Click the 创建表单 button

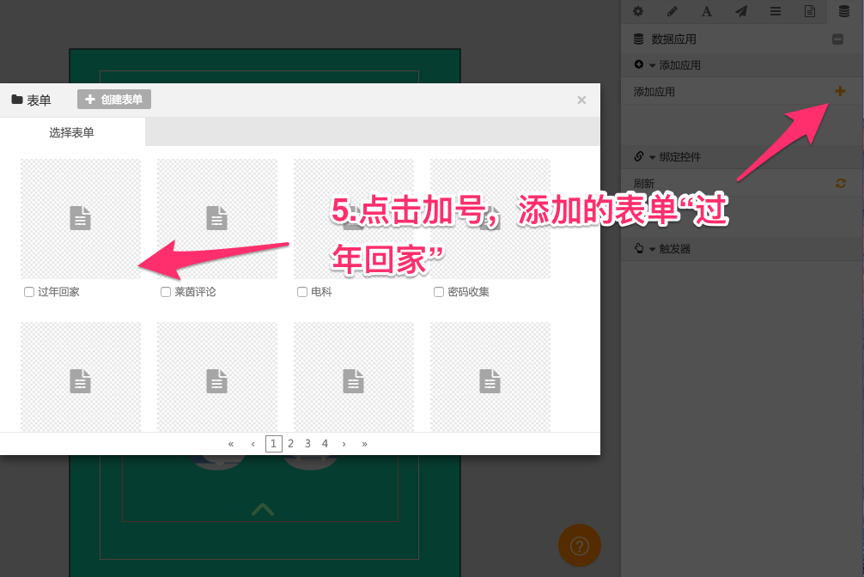(114, 100)
